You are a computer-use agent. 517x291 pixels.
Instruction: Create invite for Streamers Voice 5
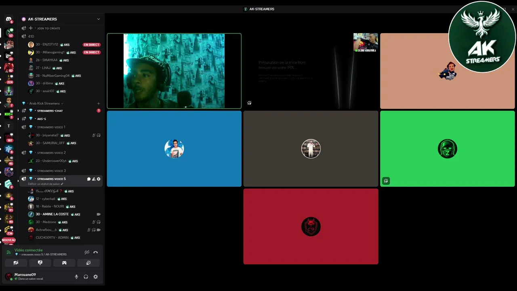click(x=94, y=179)
